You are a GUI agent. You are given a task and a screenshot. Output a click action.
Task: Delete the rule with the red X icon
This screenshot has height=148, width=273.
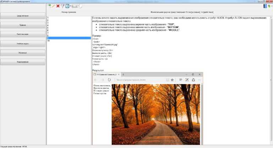58,6
